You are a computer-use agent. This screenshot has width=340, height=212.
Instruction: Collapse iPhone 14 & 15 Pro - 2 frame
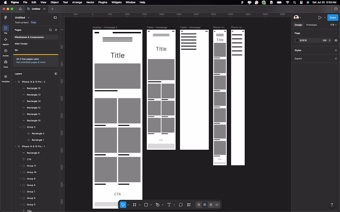click(x=16, y=82)
